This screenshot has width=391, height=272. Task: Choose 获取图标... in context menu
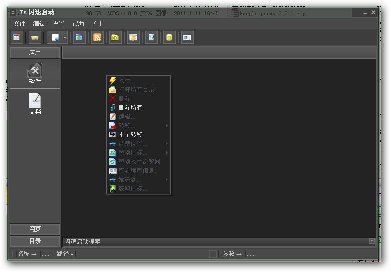pyautogui.click(x=138, y=189)
